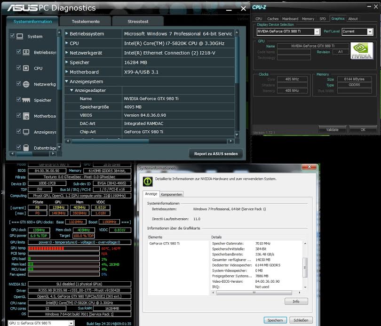This screenshot has height=326, width=381.
Task: Open the Caches tab in CPU-Z
Action: [x=273, y=19]
